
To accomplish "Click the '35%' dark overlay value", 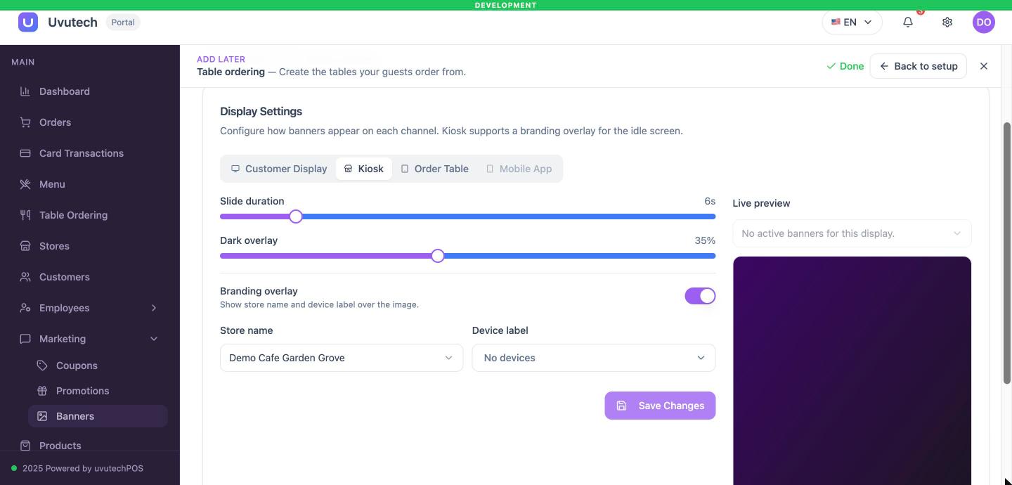I will tap(705, 240).
